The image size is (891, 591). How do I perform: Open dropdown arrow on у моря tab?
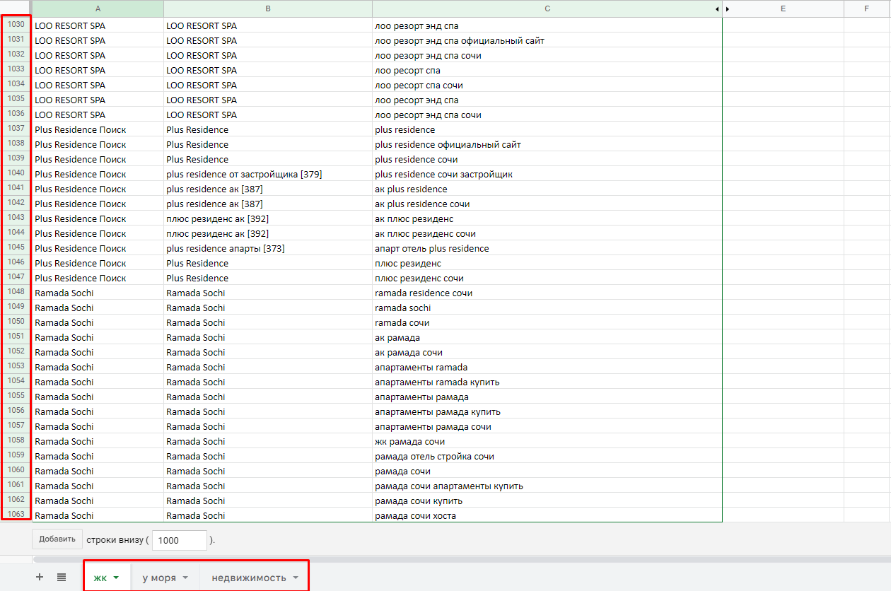pyautogui.click(x=185, y=578)
